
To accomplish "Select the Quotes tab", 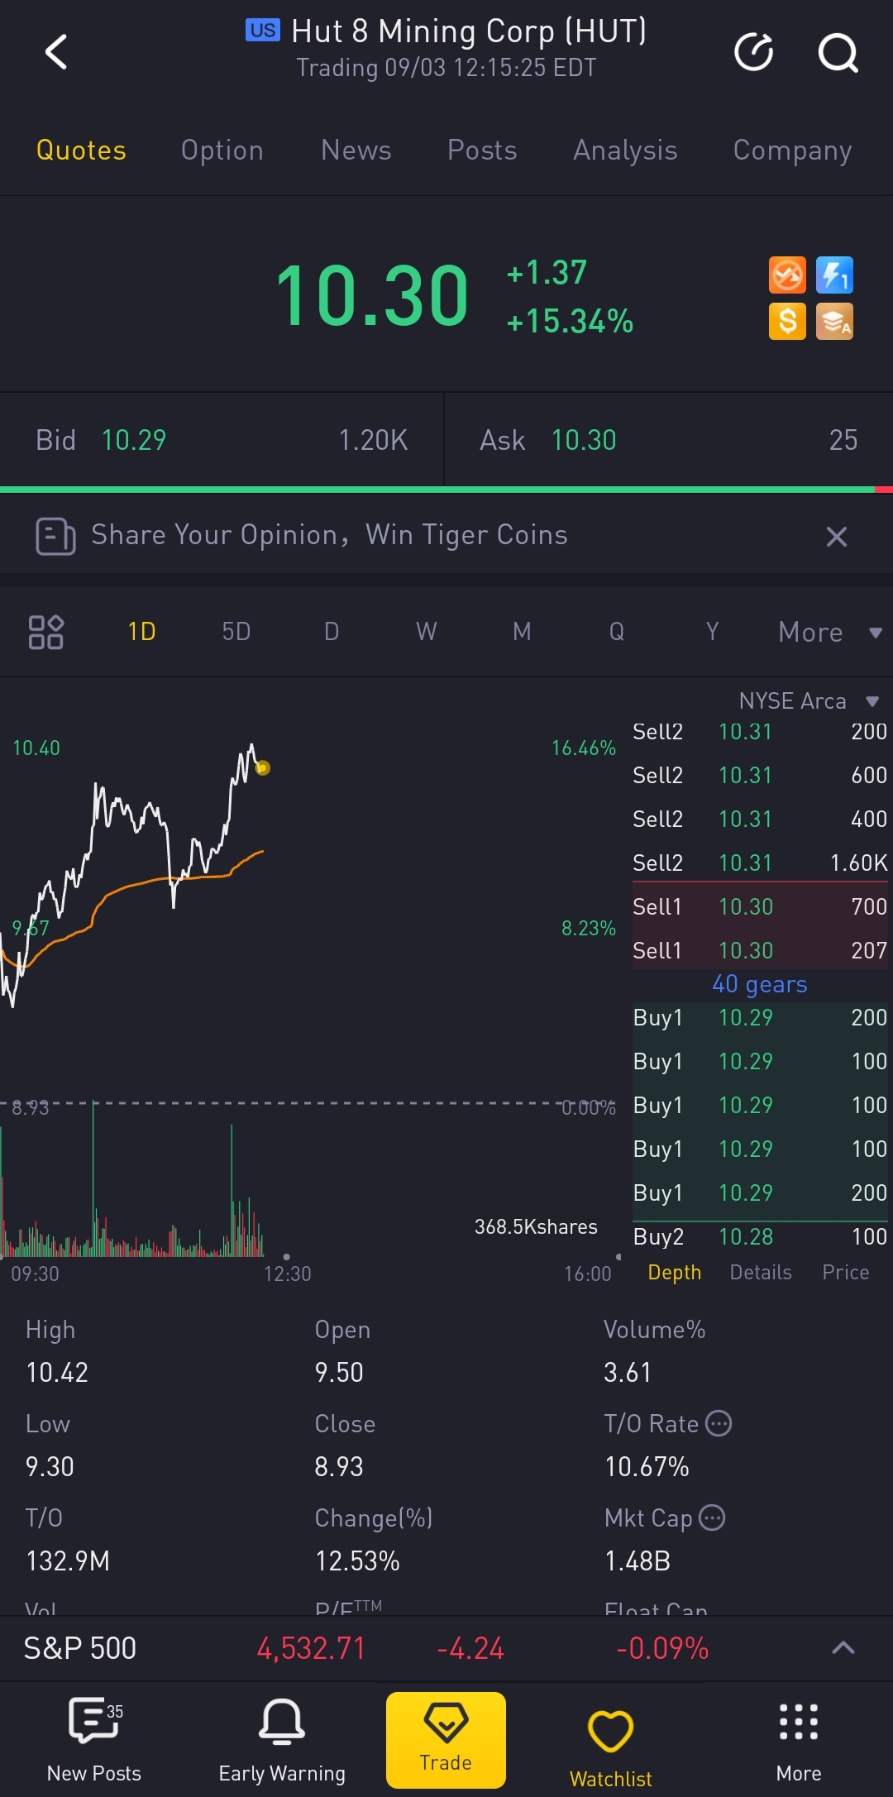I will [81, 151].
